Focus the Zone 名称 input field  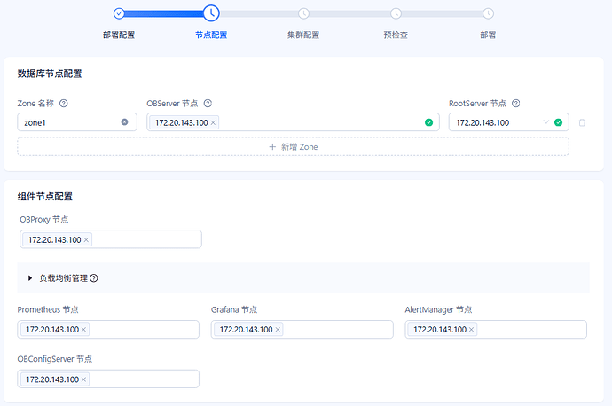tap(77, 122)
